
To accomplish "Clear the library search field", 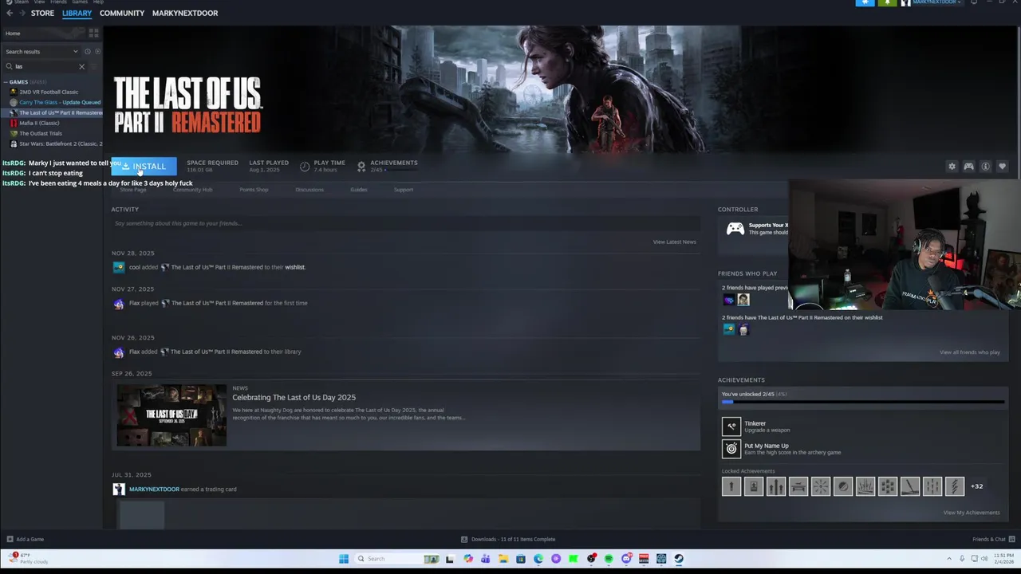I will coord(81,66).
